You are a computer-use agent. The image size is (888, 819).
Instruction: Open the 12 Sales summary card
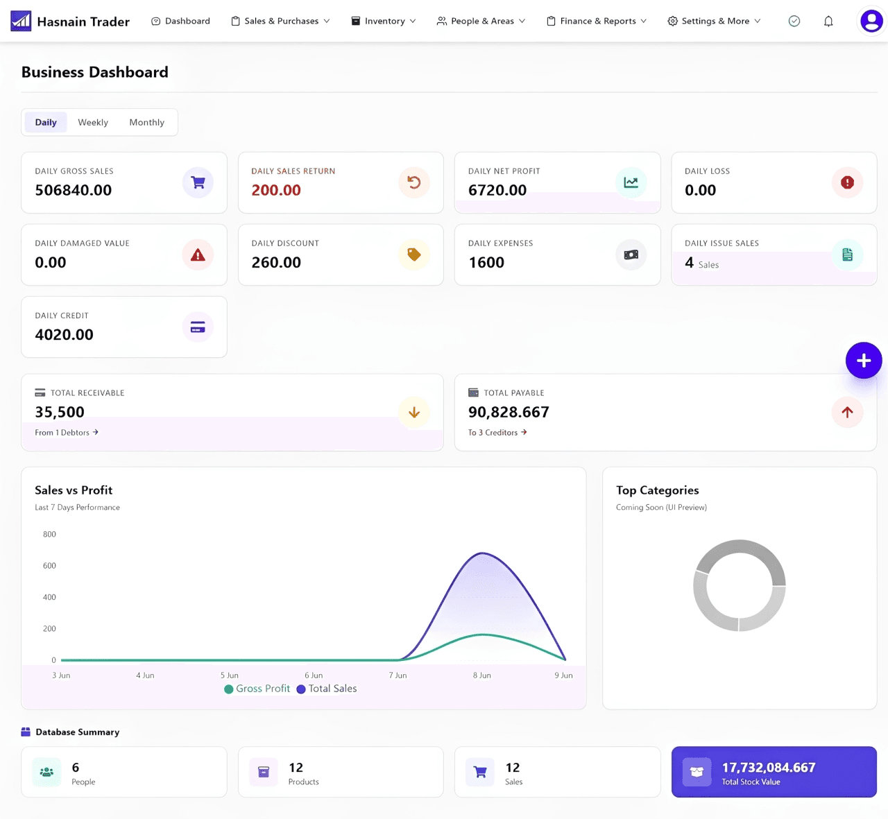557,772
